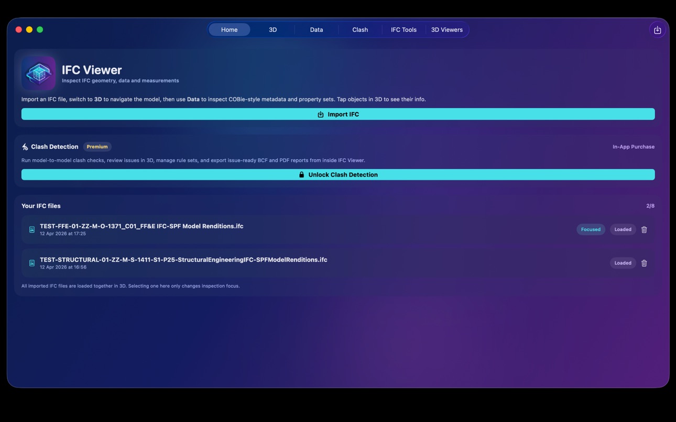Viewport: 676px width, 422px height.
Task: Click the Import IFC button
Action: pos(338,114)
